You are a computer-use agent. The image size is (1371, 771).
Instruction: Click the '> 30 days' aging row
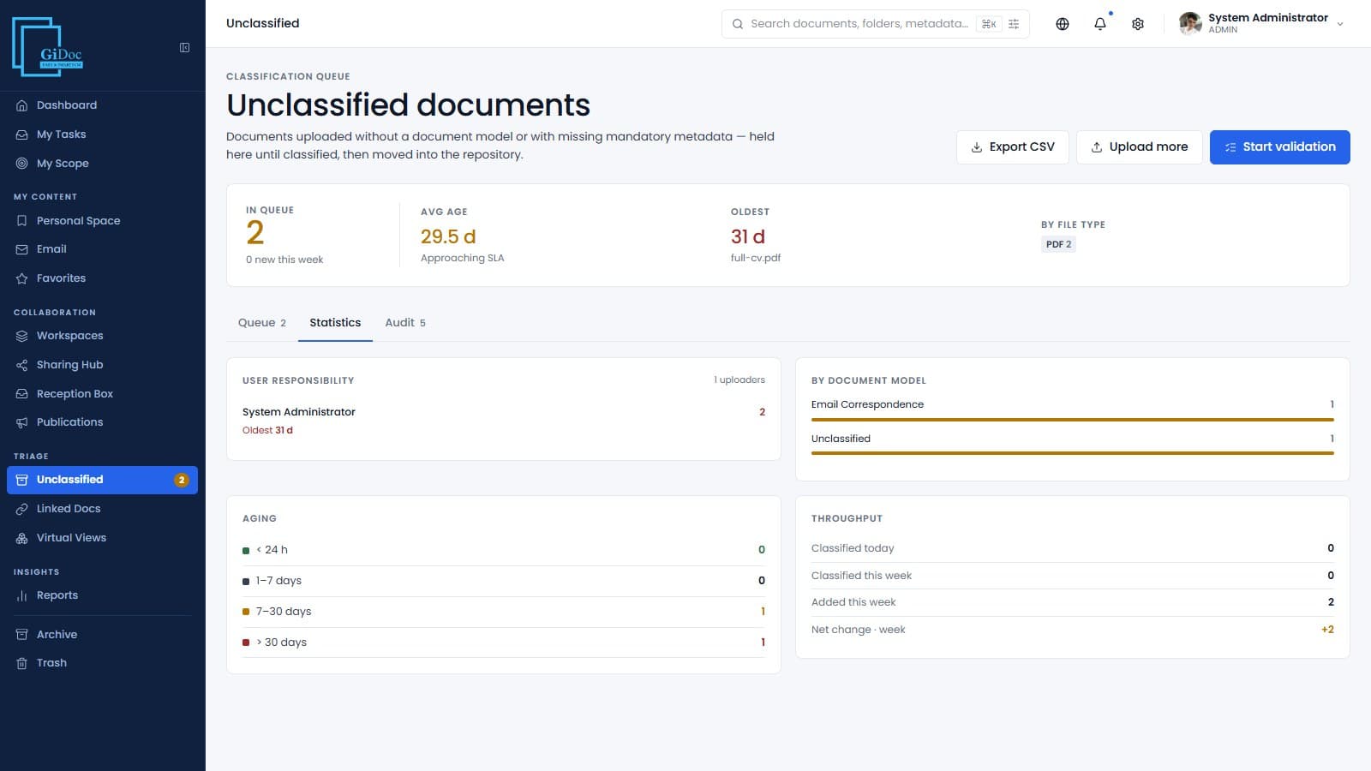pyautogui.click(x=504, y=642)
